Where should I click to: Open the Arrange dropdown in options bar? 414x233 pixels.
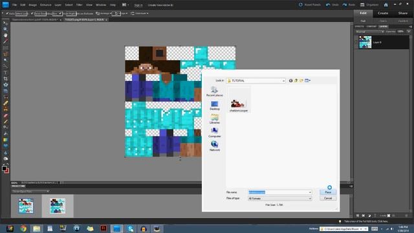pos(103,13)
